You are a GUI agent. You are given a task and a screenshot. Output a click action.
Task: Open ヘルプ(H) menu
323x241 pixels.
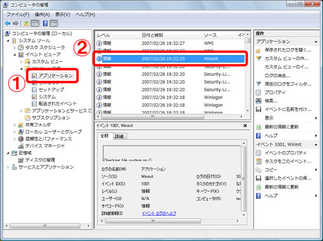pos(85,14)
